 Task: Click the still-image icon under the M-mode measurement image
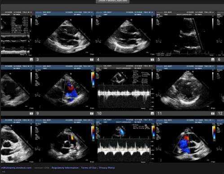pyautogui.click(x=31, y=60)
